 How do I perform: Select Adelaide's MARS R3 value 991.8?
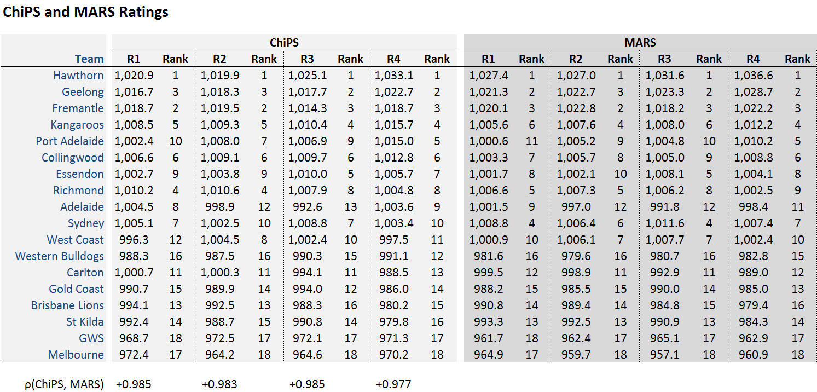665,207
